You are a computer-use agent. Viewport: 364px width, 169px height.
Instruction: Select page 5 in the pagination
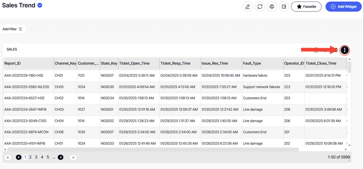(47, 157)
